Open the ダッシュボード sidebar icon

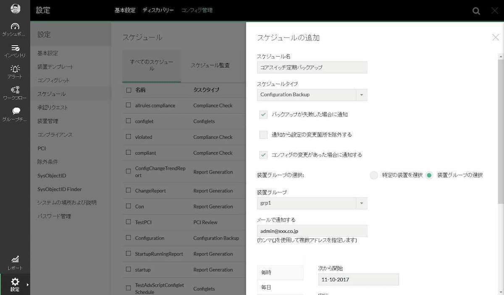15,26
